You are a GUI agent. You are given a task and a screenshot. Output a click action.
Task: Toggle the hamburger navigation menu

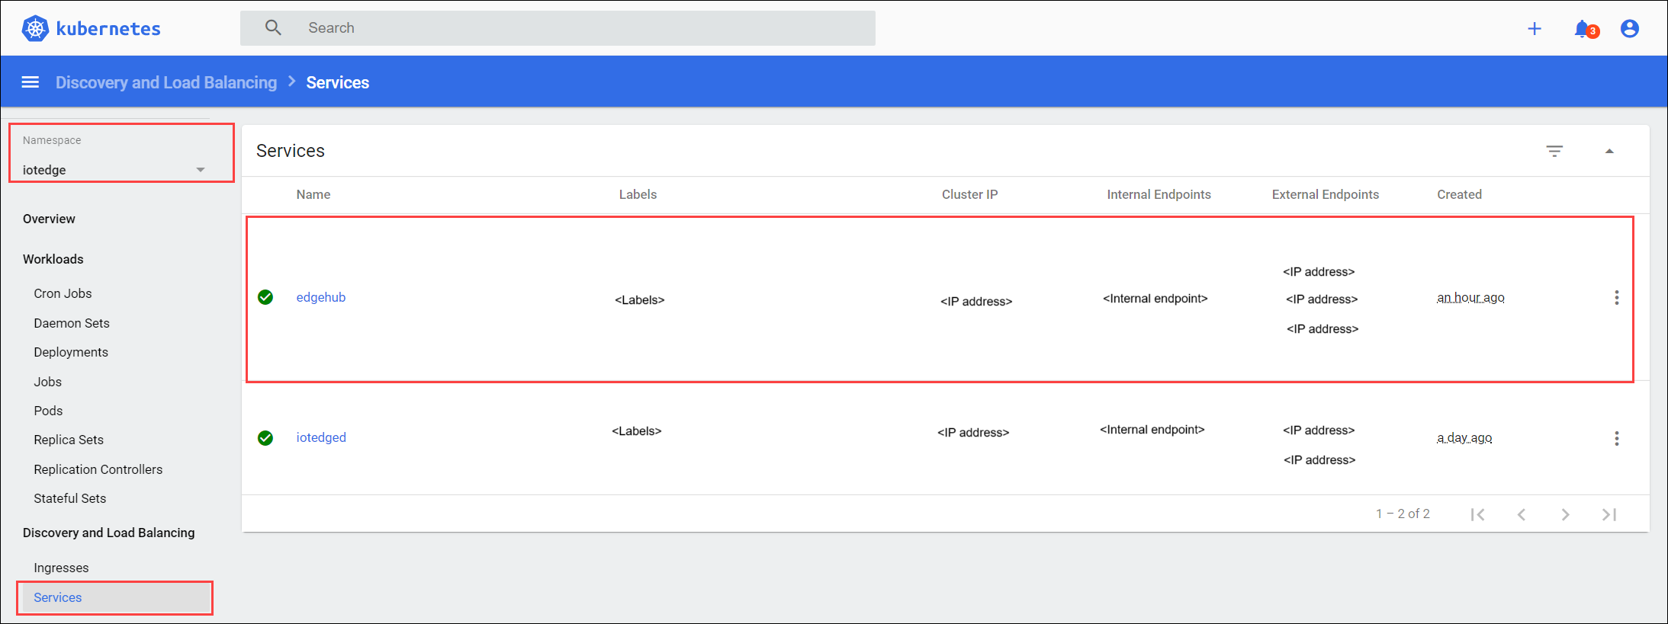(31, 82)
